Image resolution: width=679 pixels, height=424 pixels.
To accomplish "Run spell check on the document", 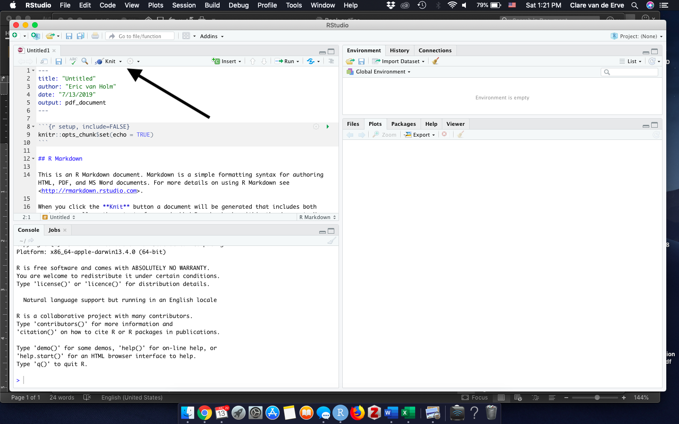I will click(73, 61).
